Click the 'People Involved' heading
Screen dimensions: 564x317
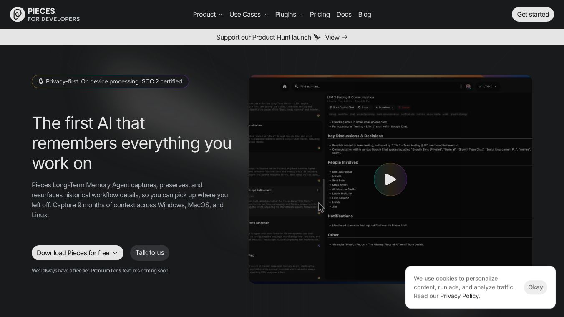click(x=343, y=162)
